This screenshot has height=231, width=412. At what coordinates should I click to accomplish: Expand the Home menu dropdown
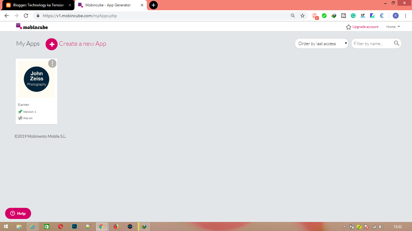[393, 27]
